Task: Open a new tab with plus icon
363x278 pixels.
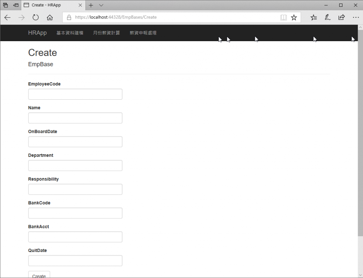Action: coord(91,5)
